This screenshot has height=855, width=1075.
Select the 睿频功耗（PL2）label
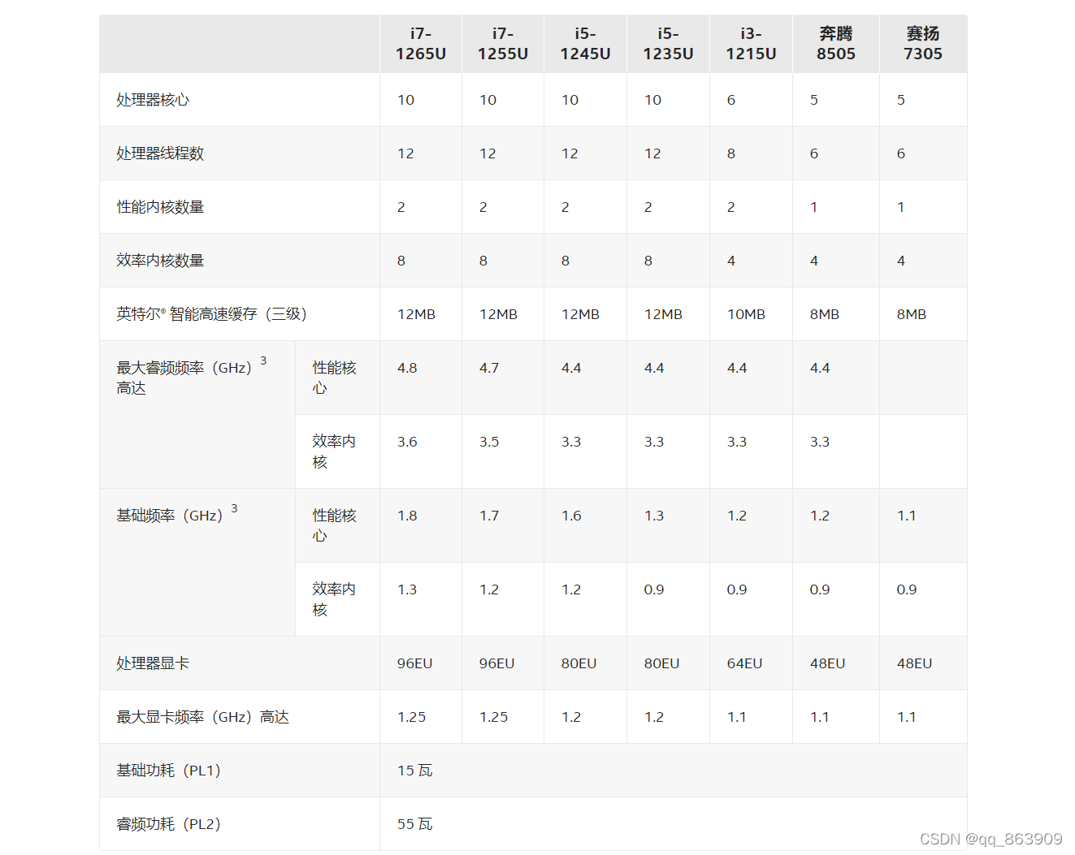point(168,824)
